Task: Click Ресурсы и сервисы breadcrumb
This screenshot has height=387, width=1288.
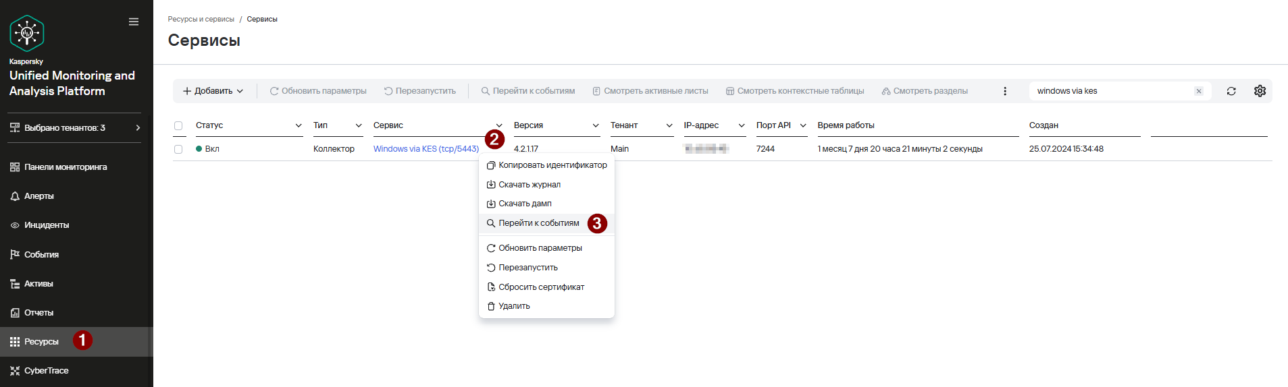Action: [201, 19]
